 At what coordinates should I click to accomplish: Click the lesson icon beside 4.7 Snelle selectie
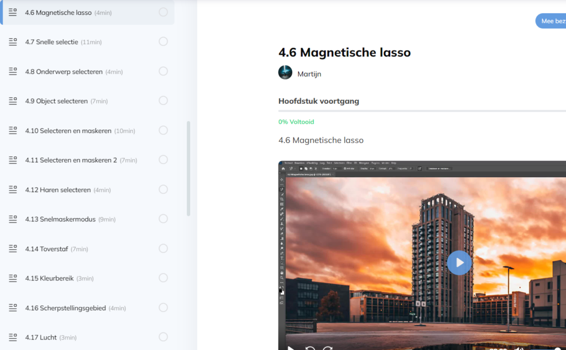(13, 42)
